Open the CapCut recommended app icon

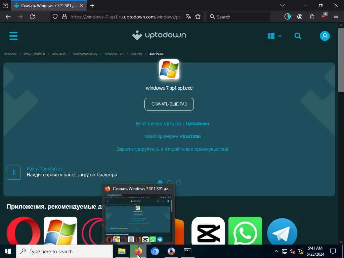[208, 230]
